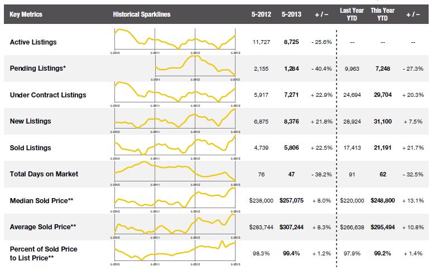The height and width of the screenshot is (271, 432).
Task: Click the Total Days on Market sparkline
Action: pyautogui.click(x=175, y=171)
